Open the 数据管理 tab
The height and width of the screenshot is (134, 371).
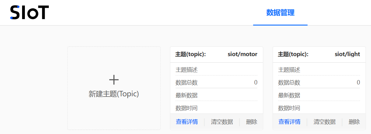(x=281, y=12)
